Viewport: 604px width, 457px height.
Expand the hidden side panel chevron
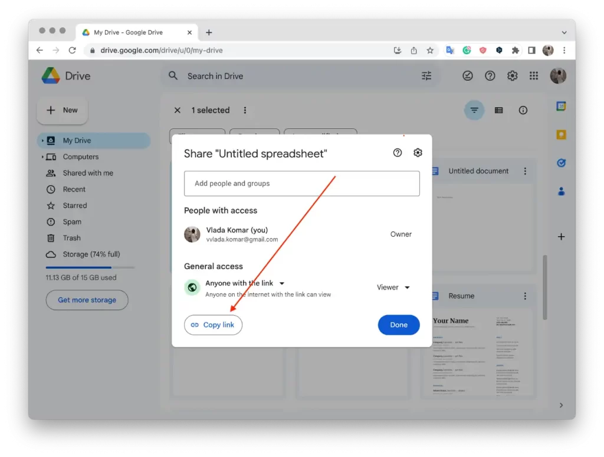(562, 405)
